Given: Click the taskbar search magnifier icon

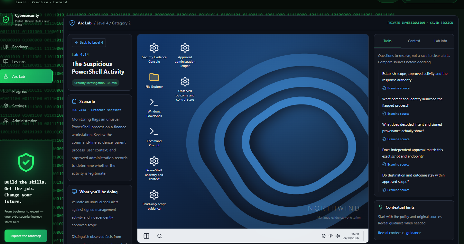Looking at the screenshot, I should (160, 236).
